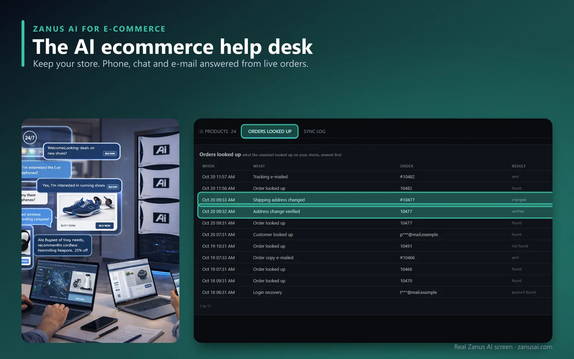Switch to the Sync Log tab
This screenshot has width=574, height=359.
(x=314, y=131)
